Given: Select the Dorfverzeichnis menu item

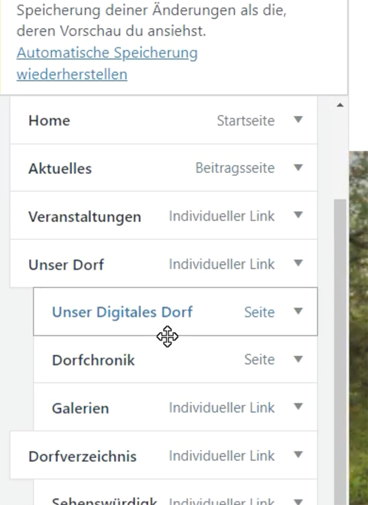Looking at the screenshot, I should coord(82,456).
